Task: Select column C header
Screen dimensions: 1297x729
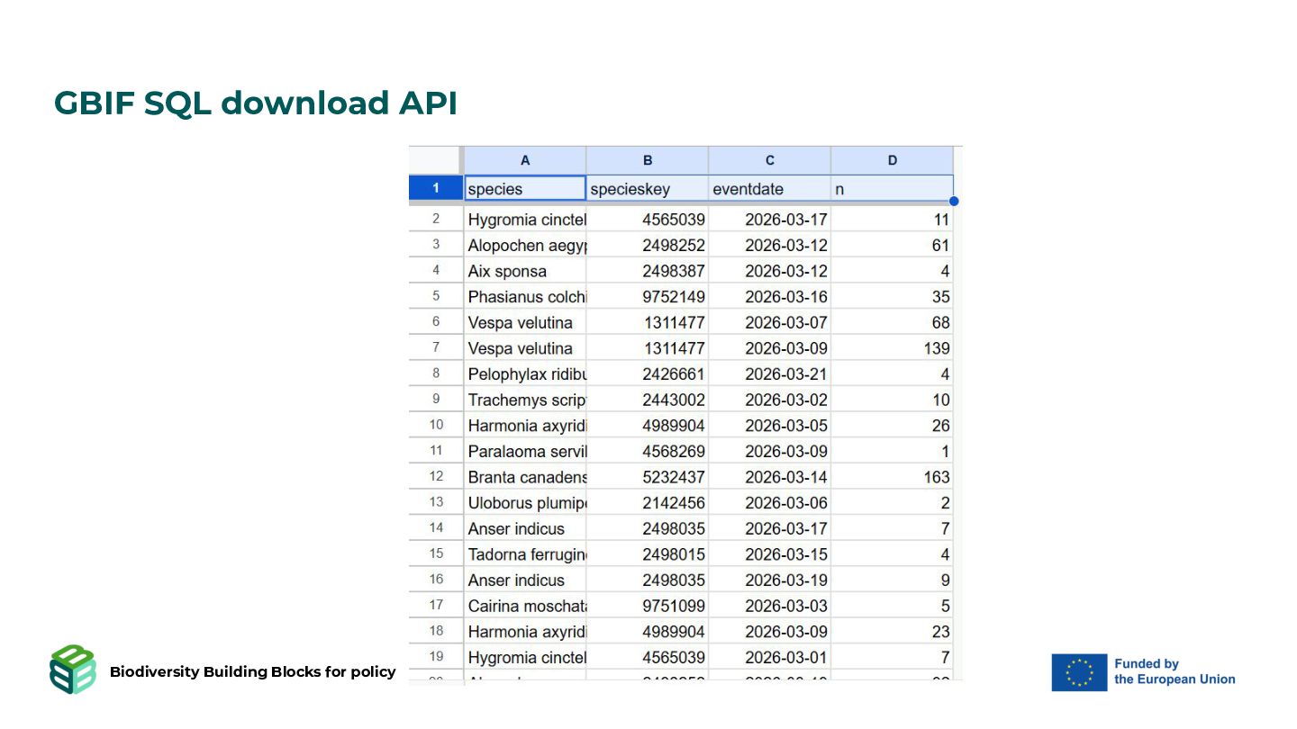Action: point(770,160)
